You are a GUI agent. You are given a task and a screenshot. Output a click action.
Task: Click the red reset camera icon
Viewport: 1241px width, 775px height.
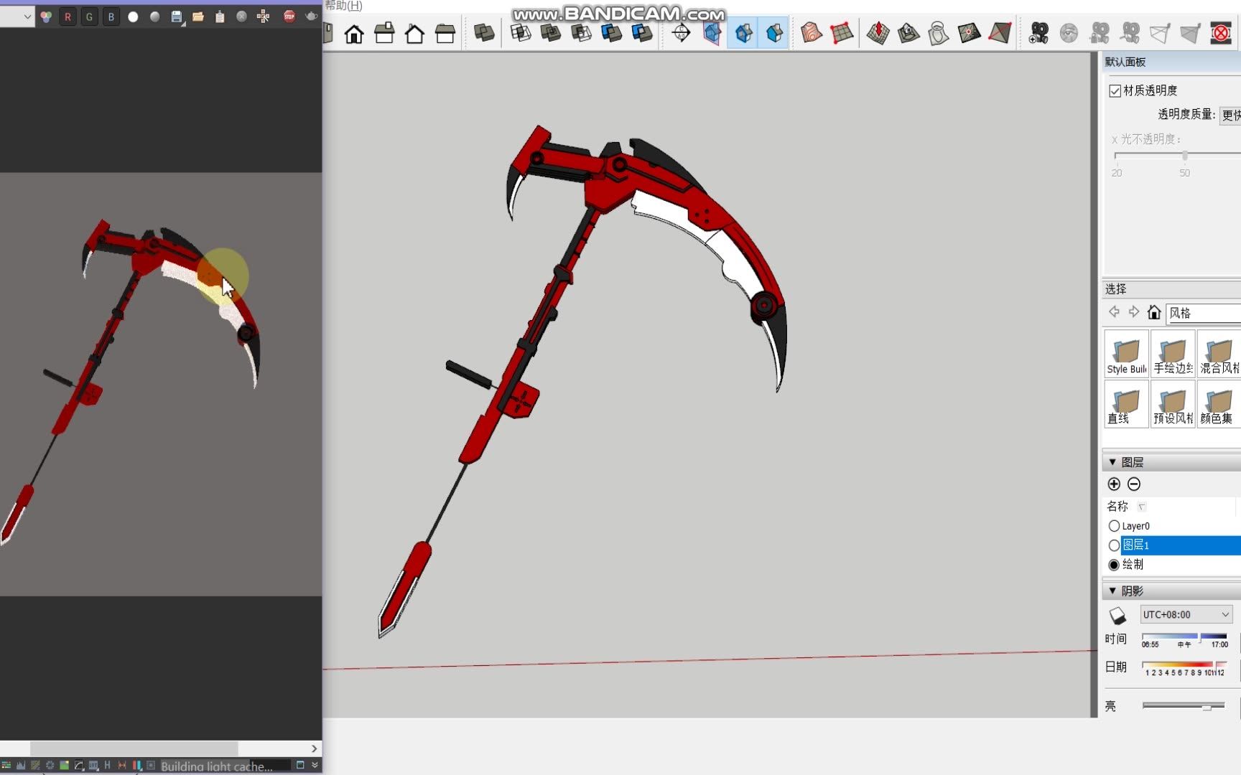tap(1221, 34)
